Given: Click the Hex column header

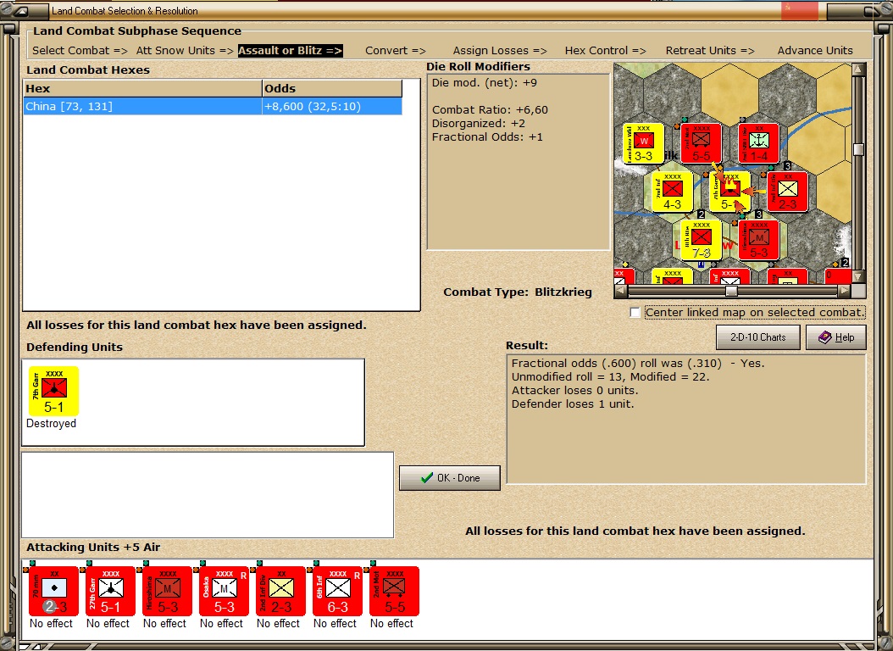Looking at the screenshot, I should click(x=142, y=88).
